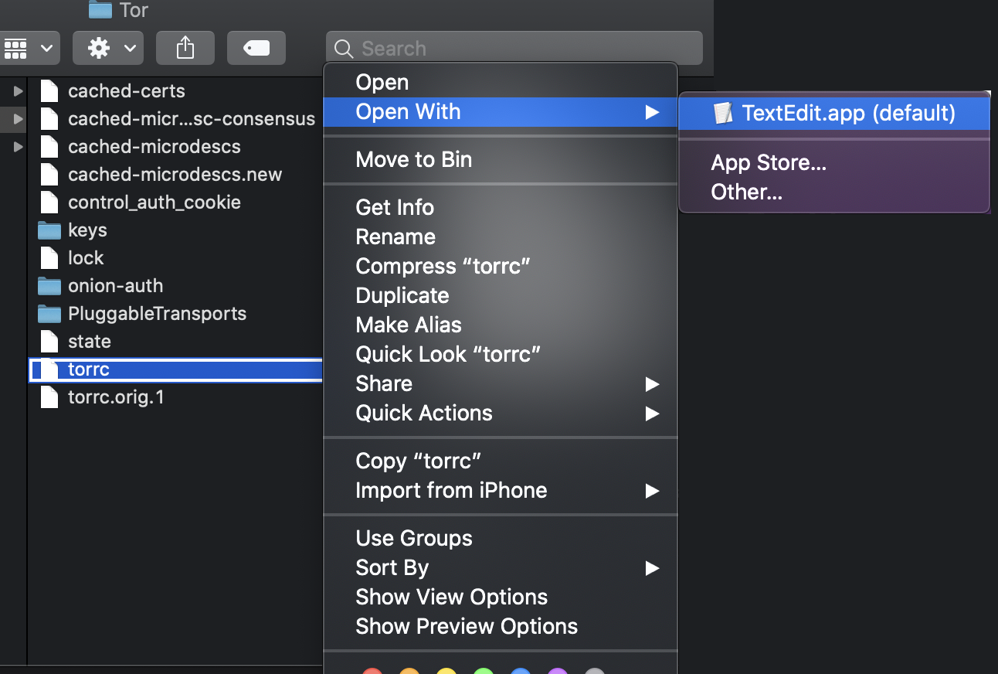Screen dimensions: 998x674
Task: Click the lock file icon
Action: pos(49,258)
